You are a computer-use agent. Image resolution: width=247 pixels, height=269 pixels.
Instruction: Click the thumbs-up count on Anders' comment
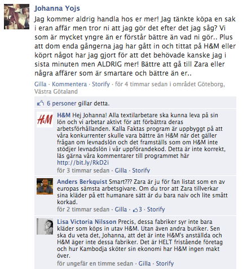(138, 209)
